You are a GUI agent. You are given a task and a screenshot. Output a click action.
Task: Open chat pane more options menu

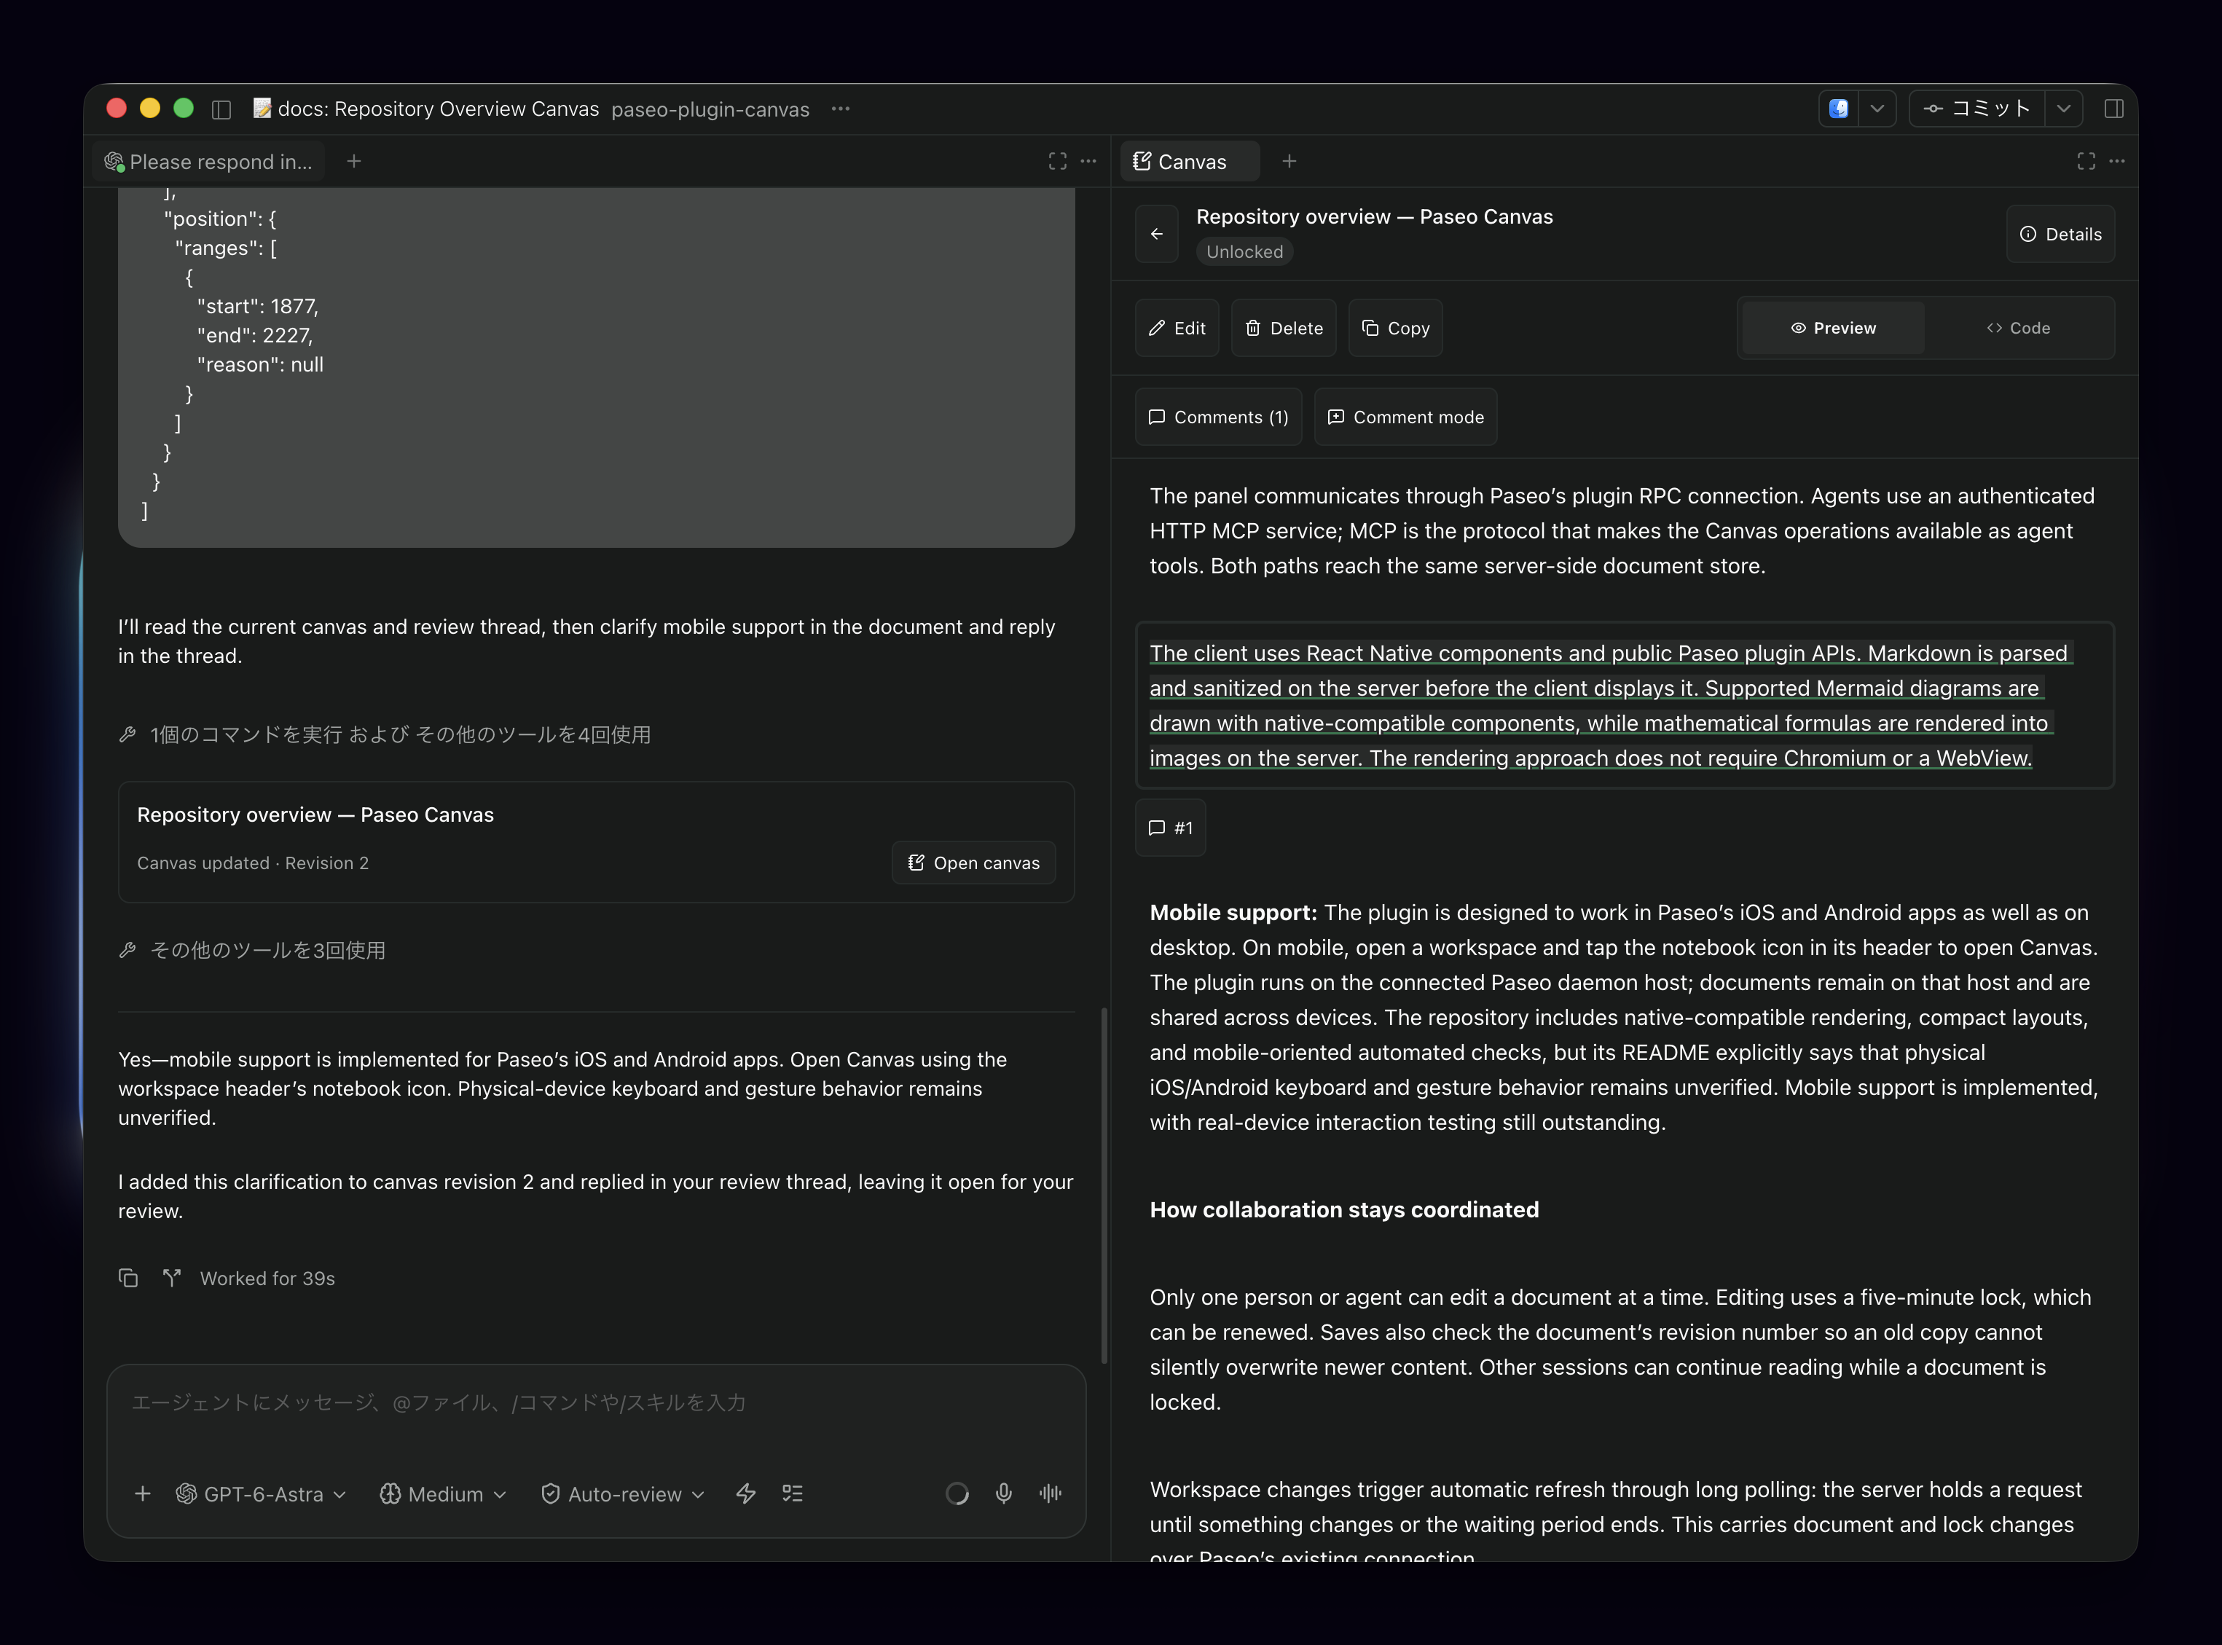click(1088, 161)
